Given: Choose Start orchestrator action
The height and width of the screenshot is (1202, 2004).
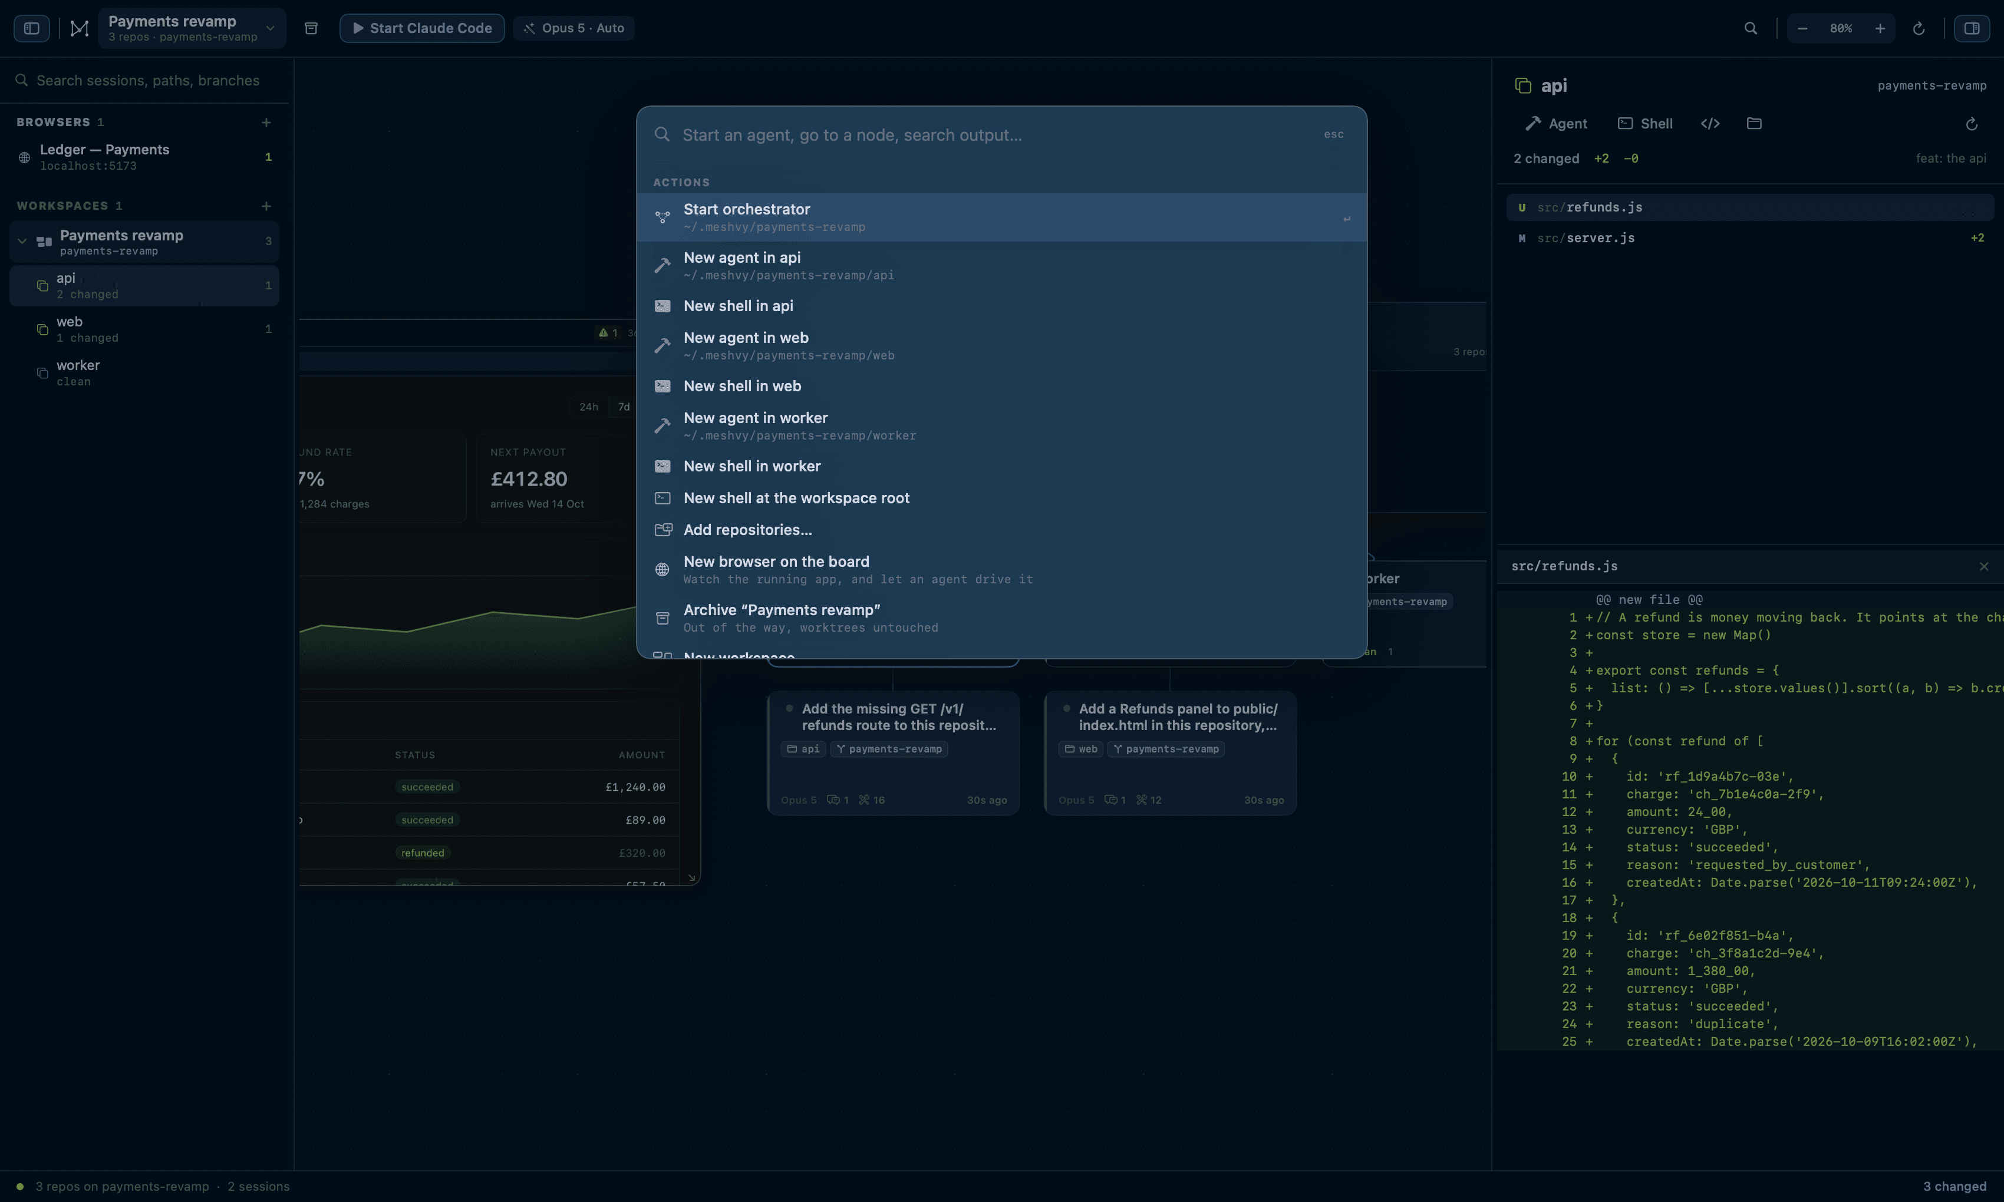Looking at the screenshot, I should [1001, 218].
